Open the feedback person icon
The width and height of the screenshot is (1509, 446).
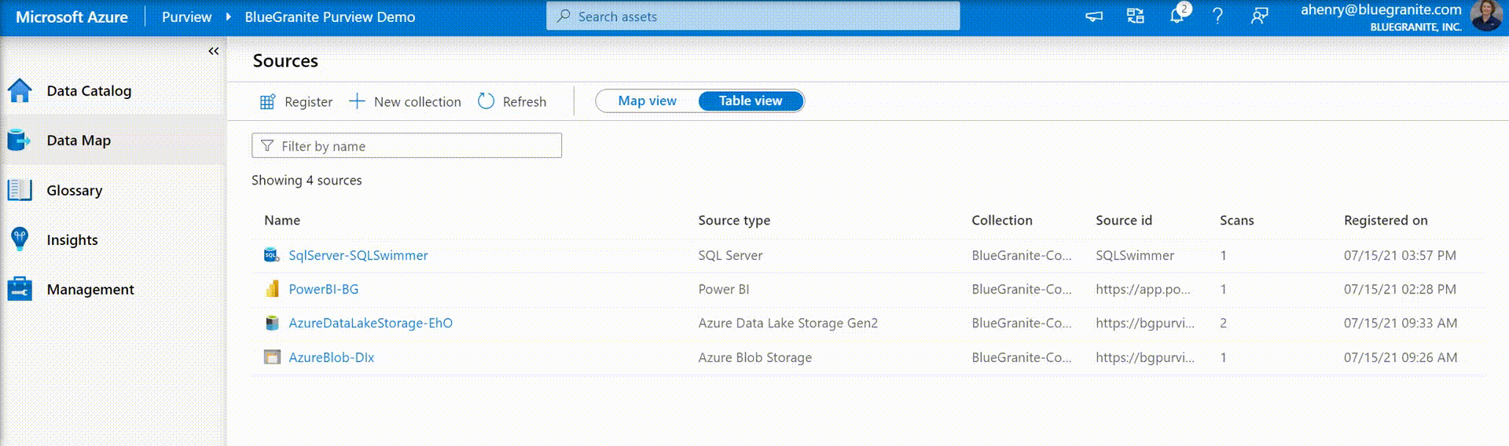(x=1259, y=16)
